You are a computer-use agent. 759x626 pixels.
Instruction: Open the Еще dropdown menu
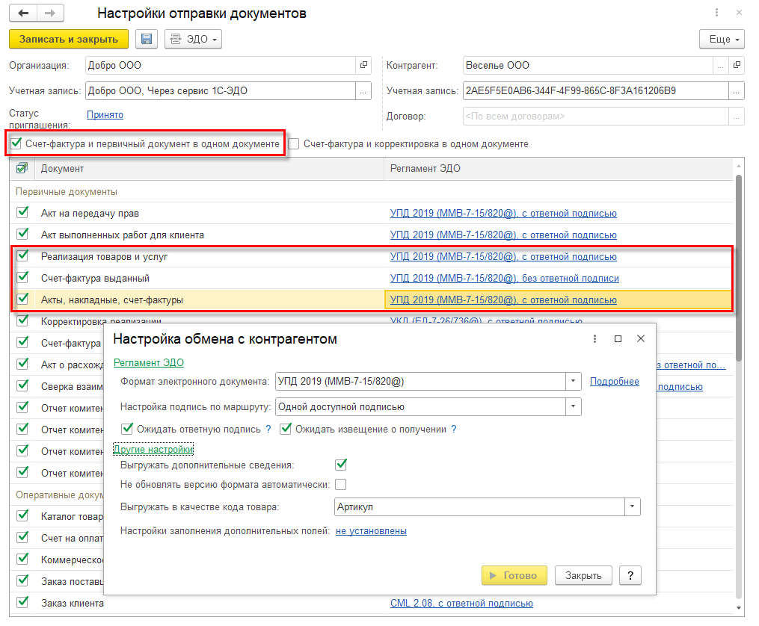pos(722,39)
